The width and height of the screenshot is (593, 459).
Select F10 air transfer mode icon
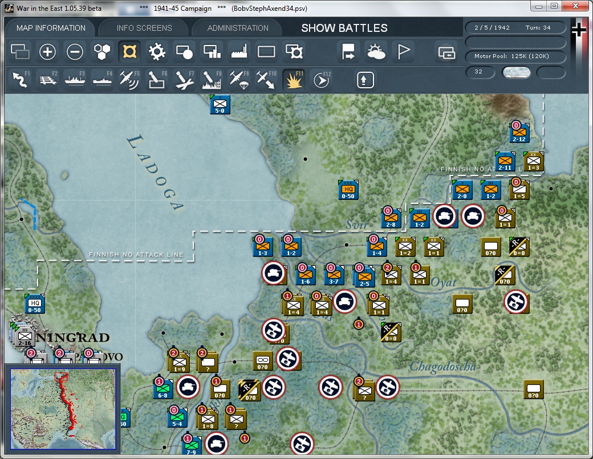click(266, 79)
